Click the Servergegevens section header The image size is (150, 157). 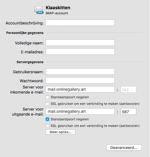click(30, 62)
